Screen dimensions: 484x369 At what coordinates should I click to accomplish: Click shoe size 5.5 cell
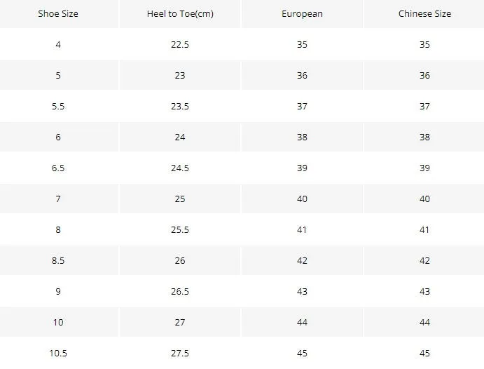58,107
